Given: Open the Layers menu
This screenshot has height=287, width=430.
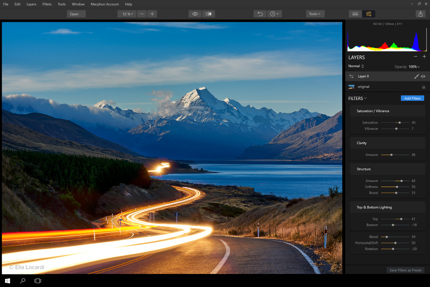Looking at the screenshot, I should click(31, 4).
